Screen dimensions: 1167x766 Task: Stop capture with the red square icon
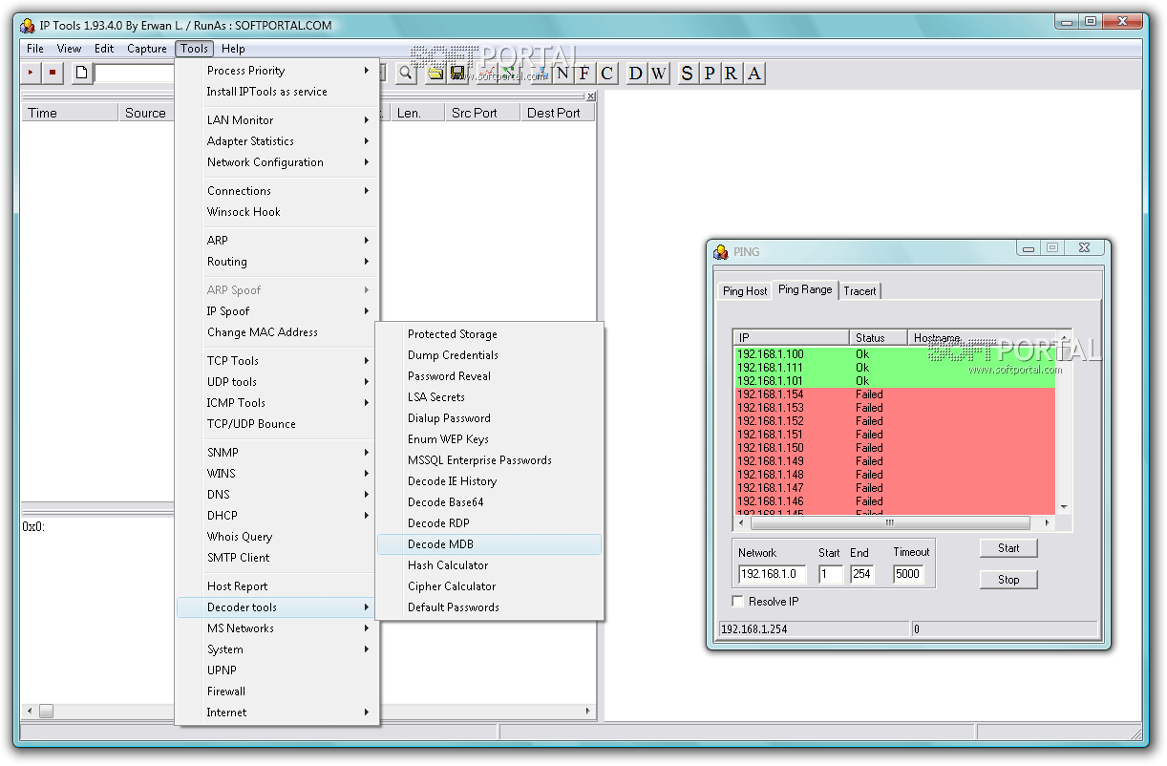53,73
